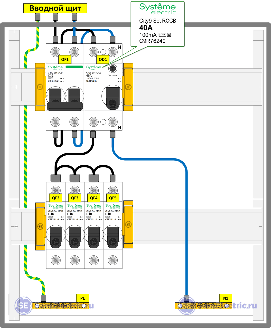
Task: Click the C9R76240 code in the callout
Action: click(x=152, y=41)
